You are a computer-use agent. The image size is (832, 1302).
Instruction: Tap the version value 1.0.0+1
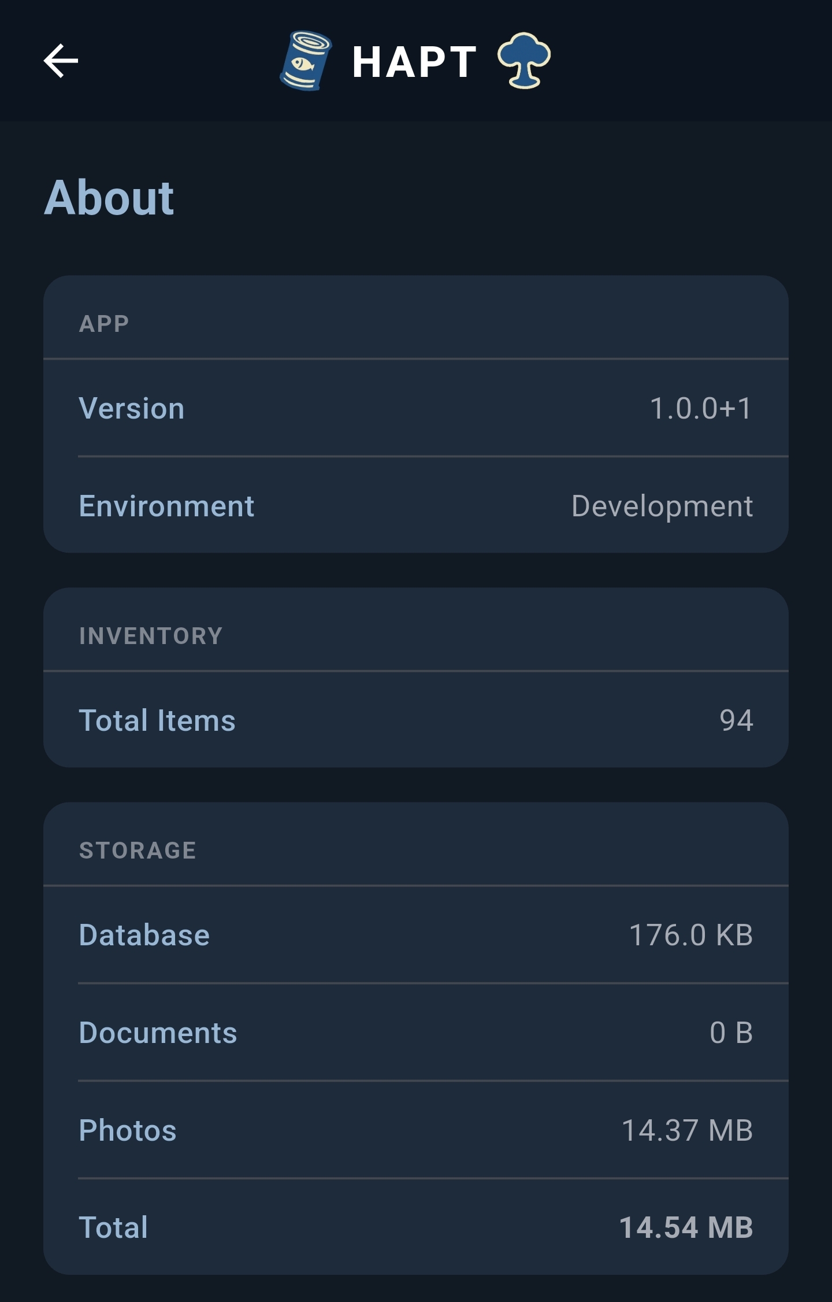coord(701,408)
